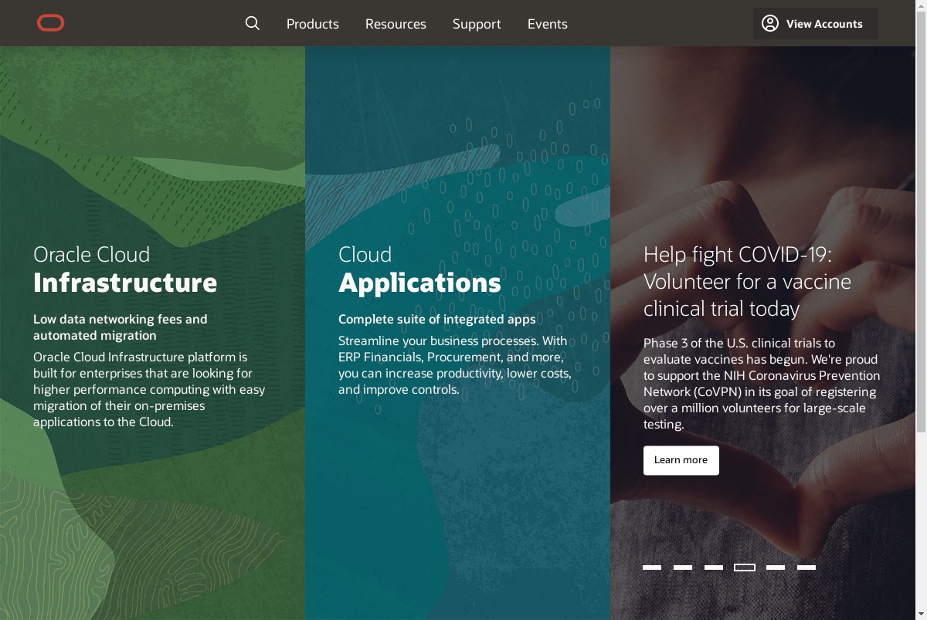This screenshot has height=620, width=927.
Task: Open the search magnifier icon
Action: point(253,23)
